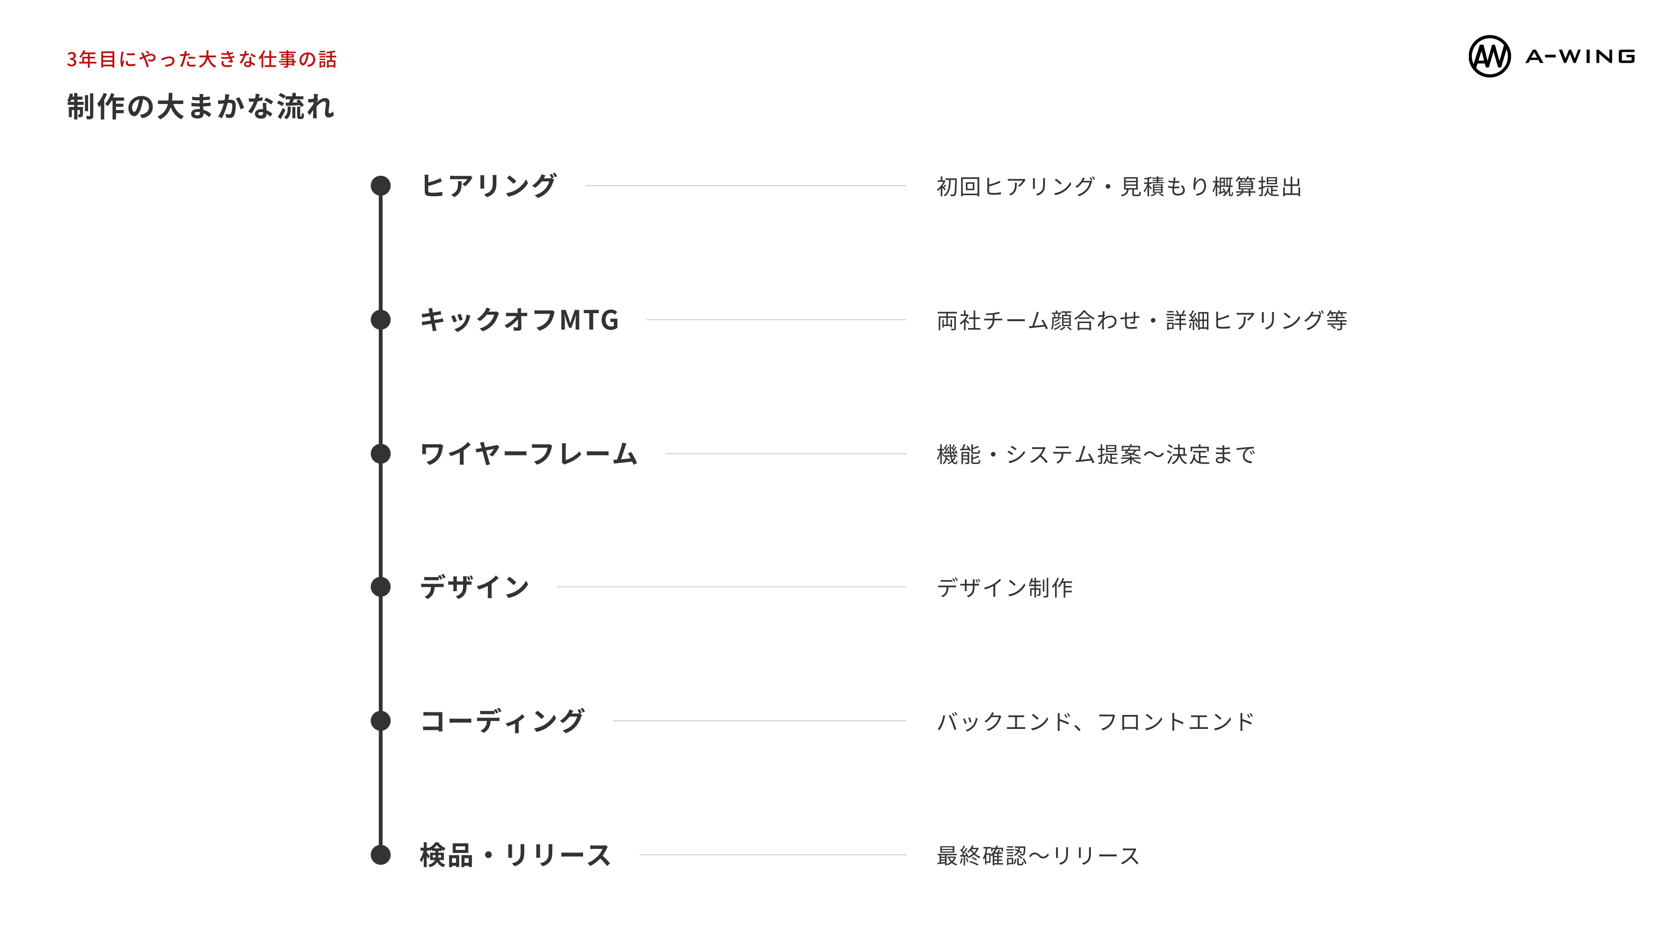1673x937 pixels.
Task: Click the ワイヤーフレーム step heading
Action: click(x=529, y=453)
